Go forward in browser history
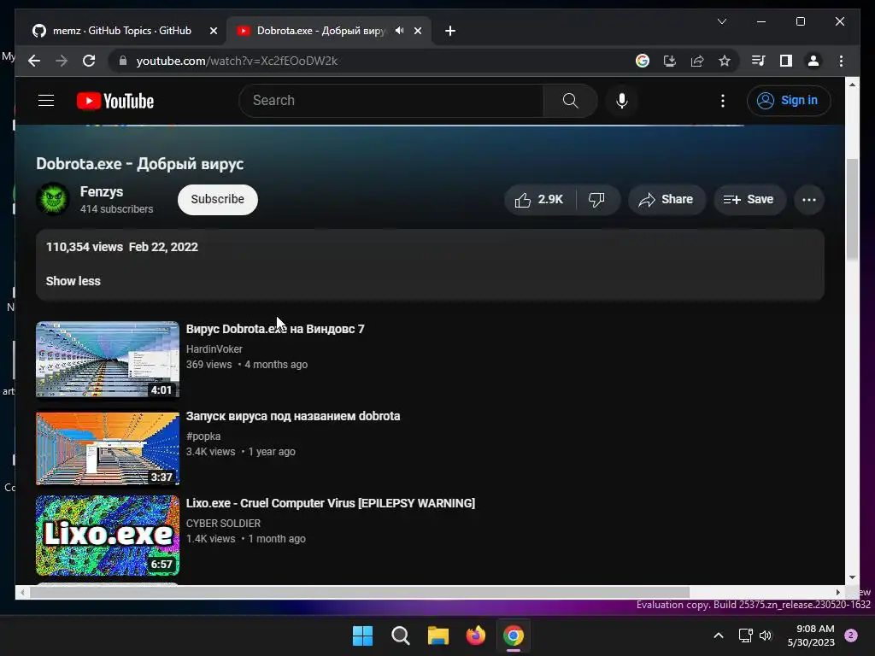This screenshot has height=656, width=875. click(62, 61)
